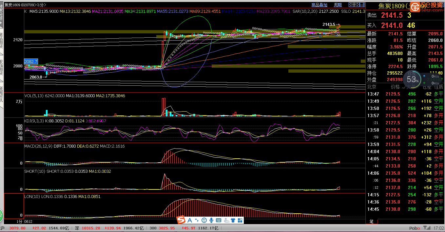Image resolution: width=445 pixels, height=232 pixels.
Task: Click the 最新 value 2141.5
Action: click(x=396, y=34)
